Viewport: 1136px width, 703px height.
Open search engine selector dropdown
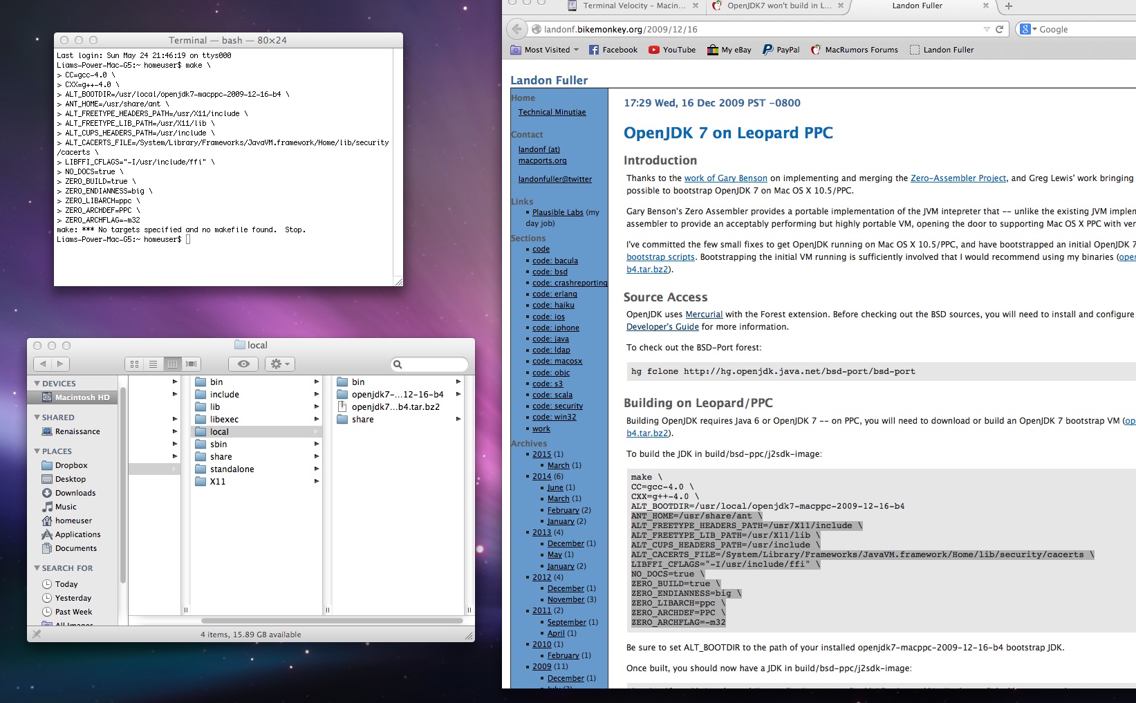pyautogui.click(x=1029, y=29)
